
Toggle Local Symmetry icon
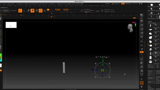[141, 45]
